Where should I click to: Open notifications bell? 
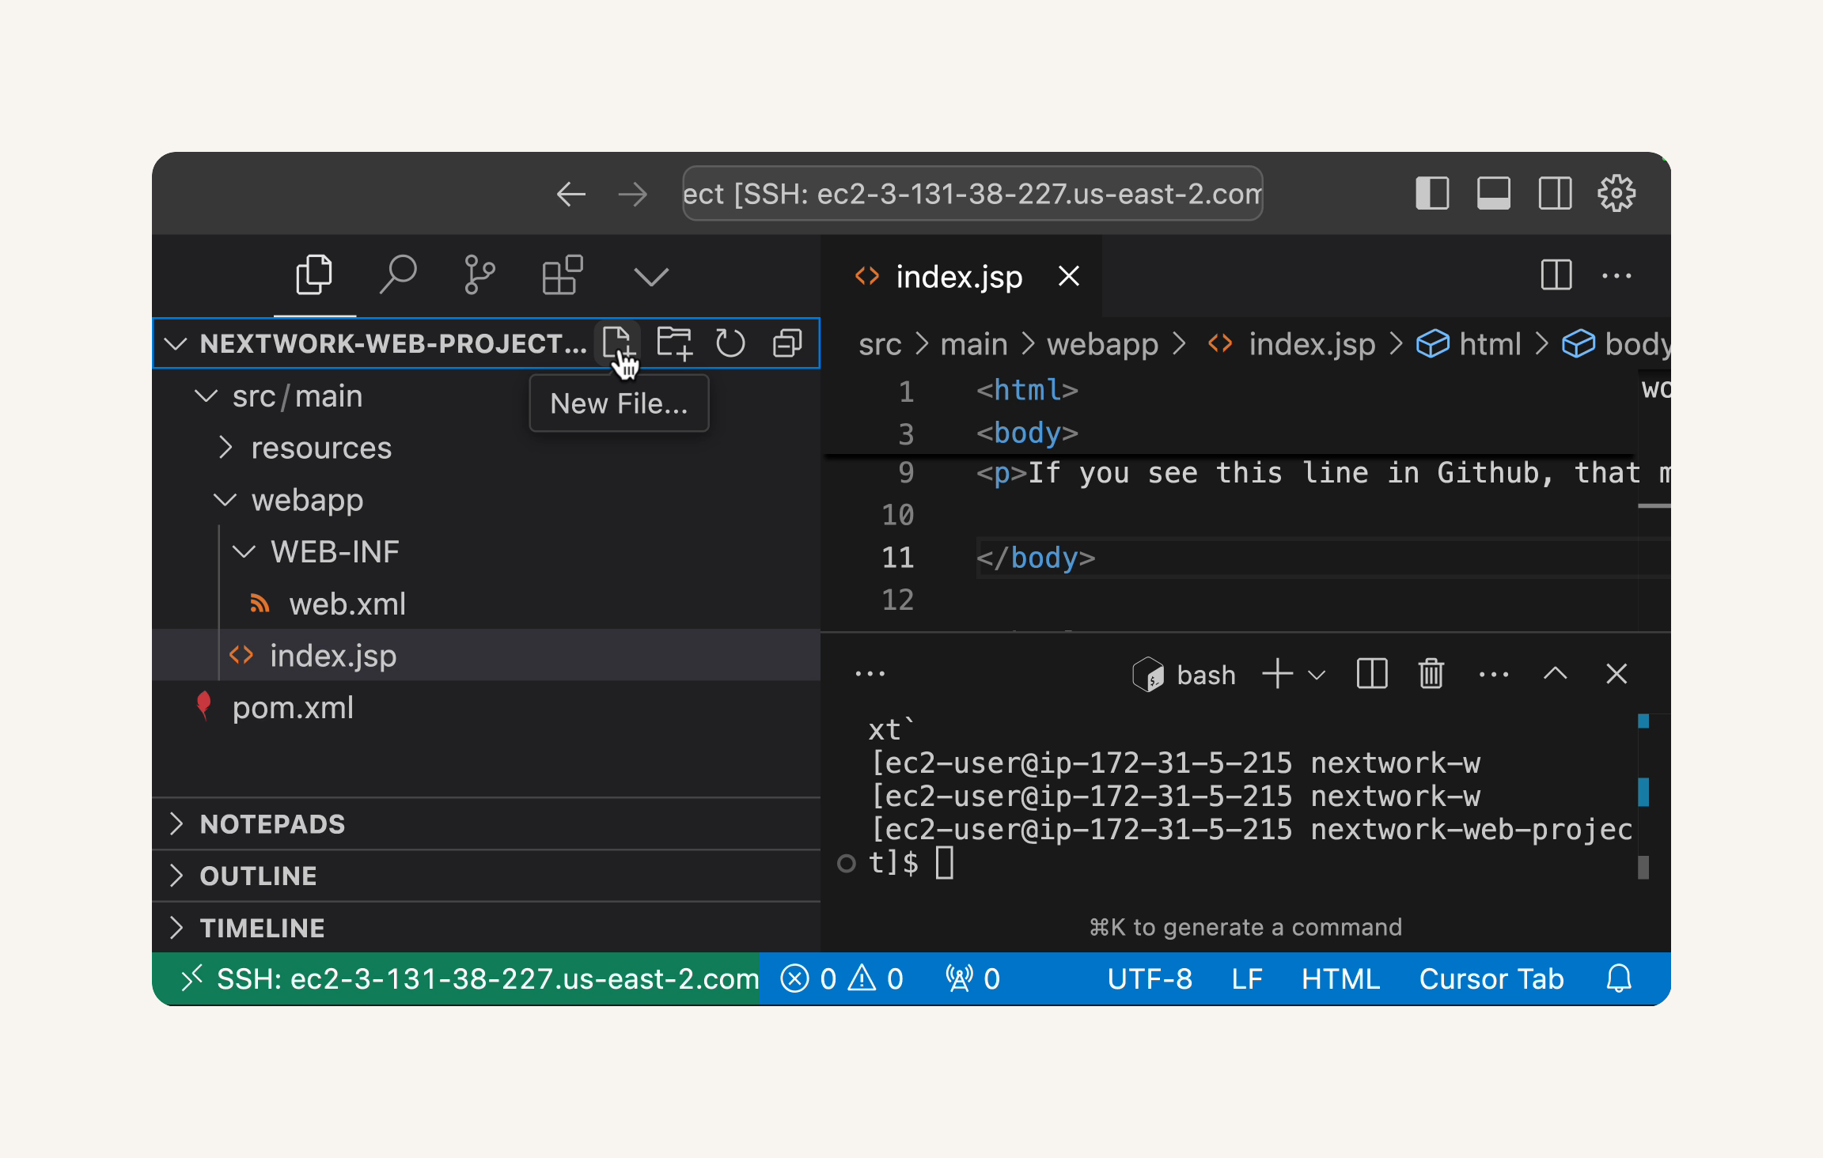1619,978
